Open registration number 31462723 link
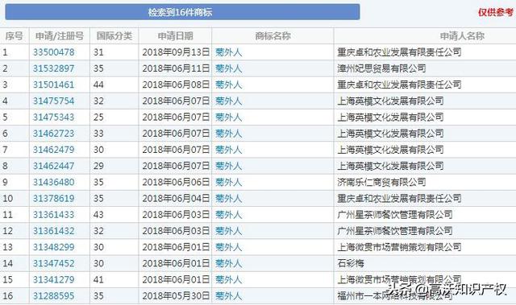The height and width of the screenshot is (305, 516). (54, 134)
